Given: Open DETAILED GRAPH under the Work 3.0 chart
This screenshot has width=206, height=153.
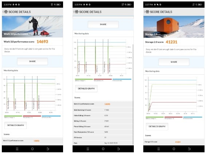Looking at the screenshot, I should [16, 125].
